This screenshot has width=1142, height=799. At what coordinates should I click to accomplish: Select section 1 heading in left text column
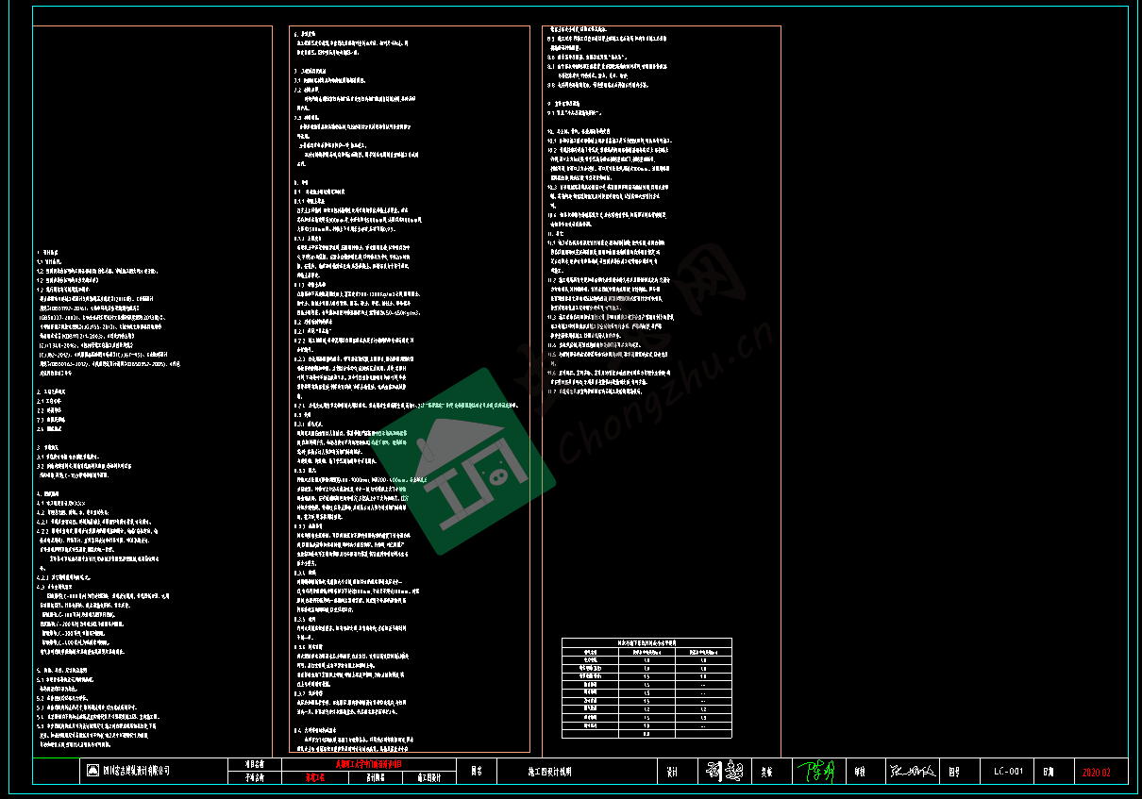[x=47, y=253]
